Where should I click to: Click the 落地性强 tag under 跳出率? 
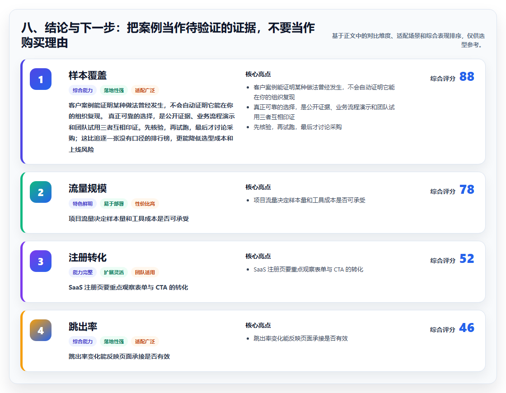coord(113,342)
